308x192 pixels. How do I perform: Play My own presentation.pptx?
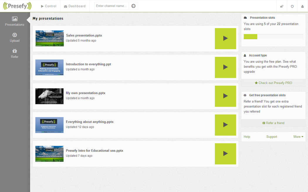225,96
